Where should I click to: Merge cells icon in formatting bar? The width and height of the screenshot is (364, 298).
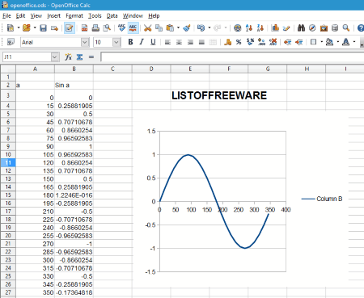213,42
